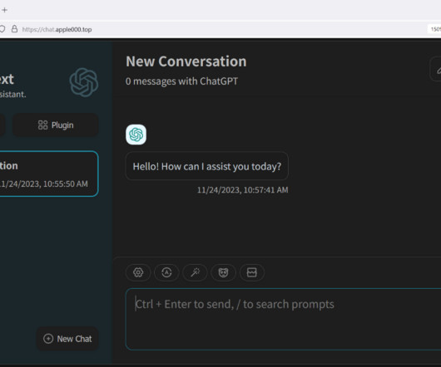Click the lock icon in address bar
This screenshot has width=441, height=367.
point(14,29)
